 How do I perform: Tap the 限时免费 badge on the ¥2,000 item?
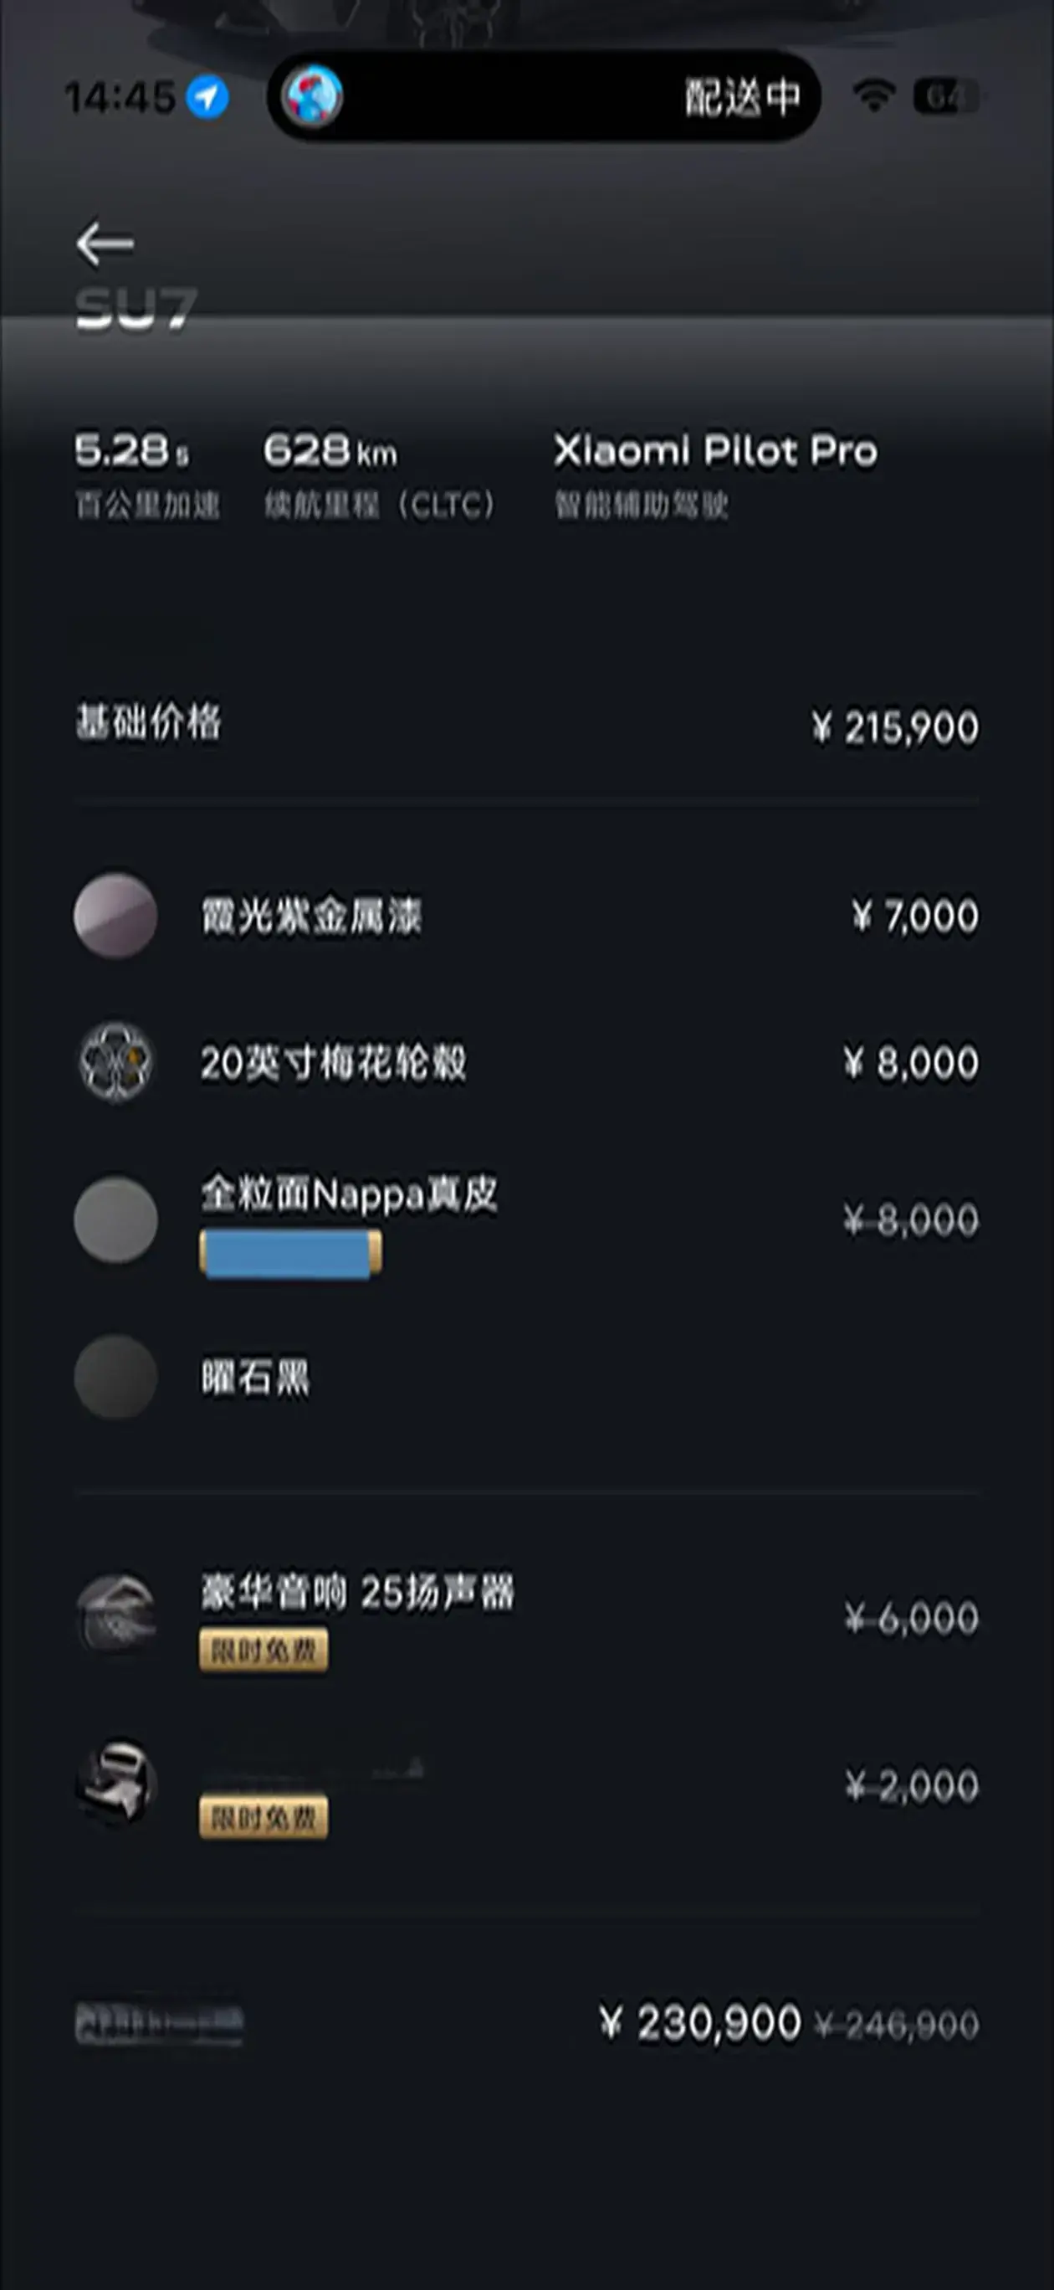pos(263,1817)
